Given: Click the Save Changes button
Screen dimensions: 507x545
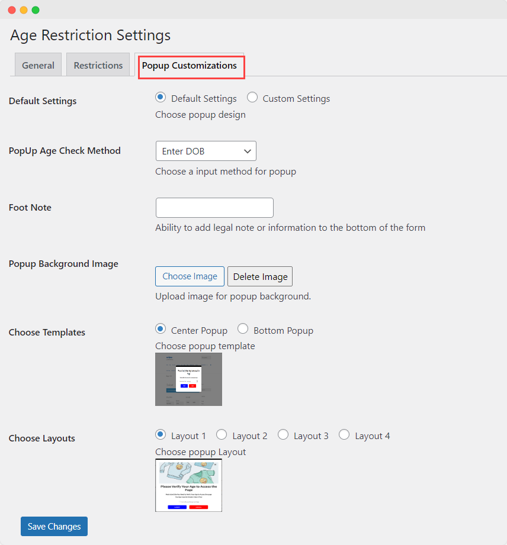Looking at the screenshot, I should pos(54,526).
